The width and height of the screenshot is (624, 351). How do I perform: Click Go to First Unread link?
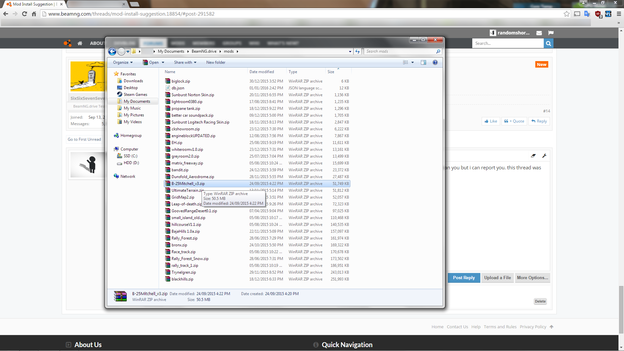click(x=84, y=139)
